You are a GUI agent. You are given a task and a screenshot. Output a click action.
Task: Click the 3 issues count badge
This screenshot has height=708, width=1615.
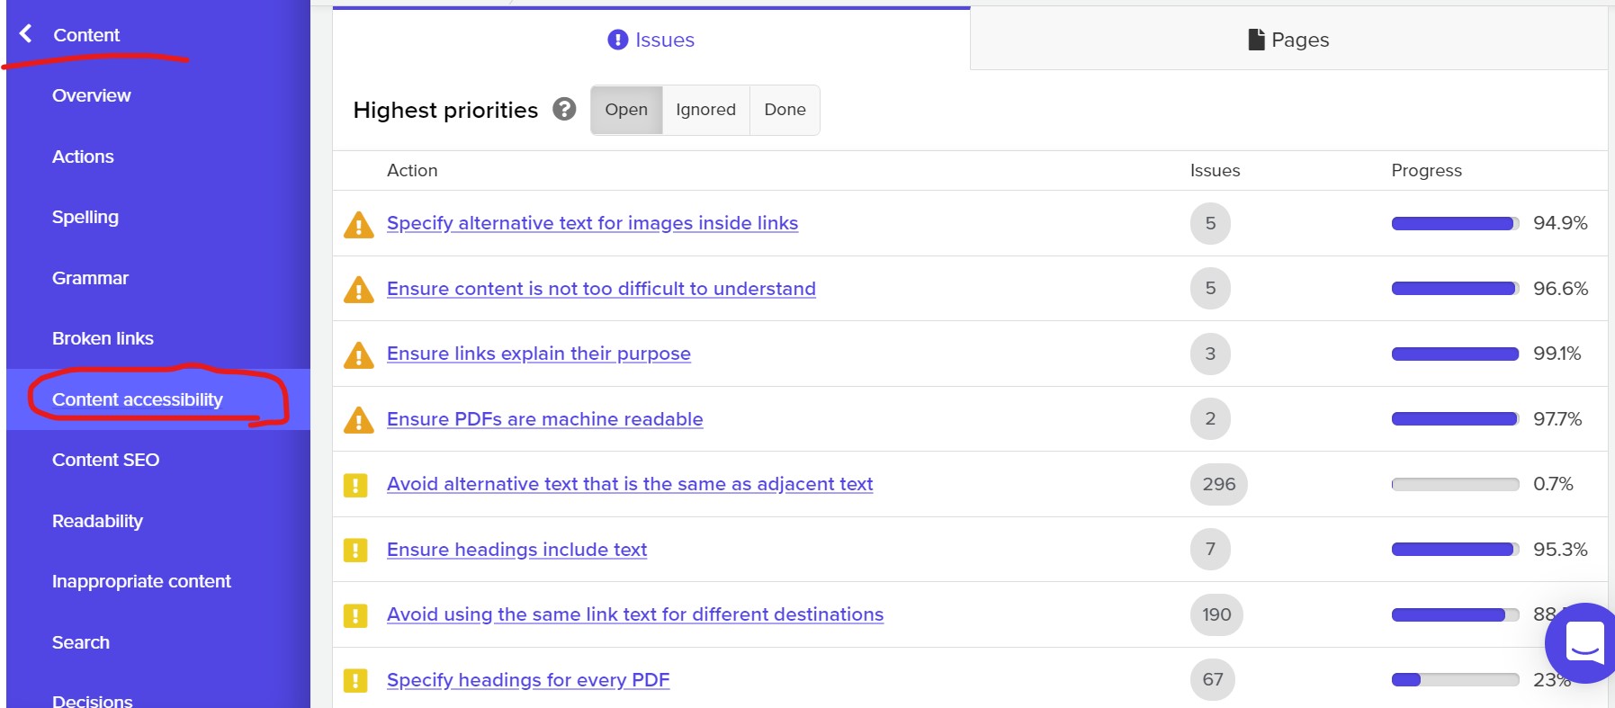1210,354
